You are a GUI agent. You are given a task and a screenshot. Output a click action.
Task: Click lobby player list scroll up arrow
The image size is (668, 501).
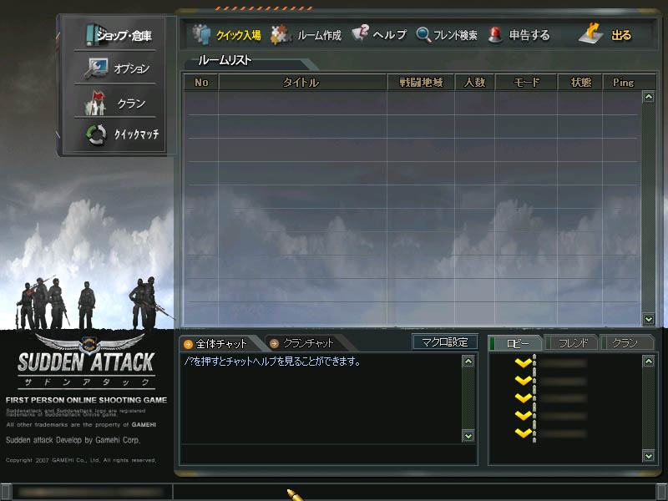(x=649, y=362)
